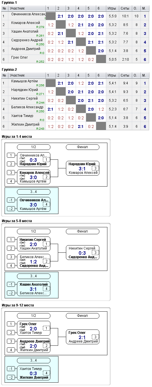Screen dimensions: 152x387
Task: Select the 1/2 stage header in 1-4 places
Action: coord(34,147)
